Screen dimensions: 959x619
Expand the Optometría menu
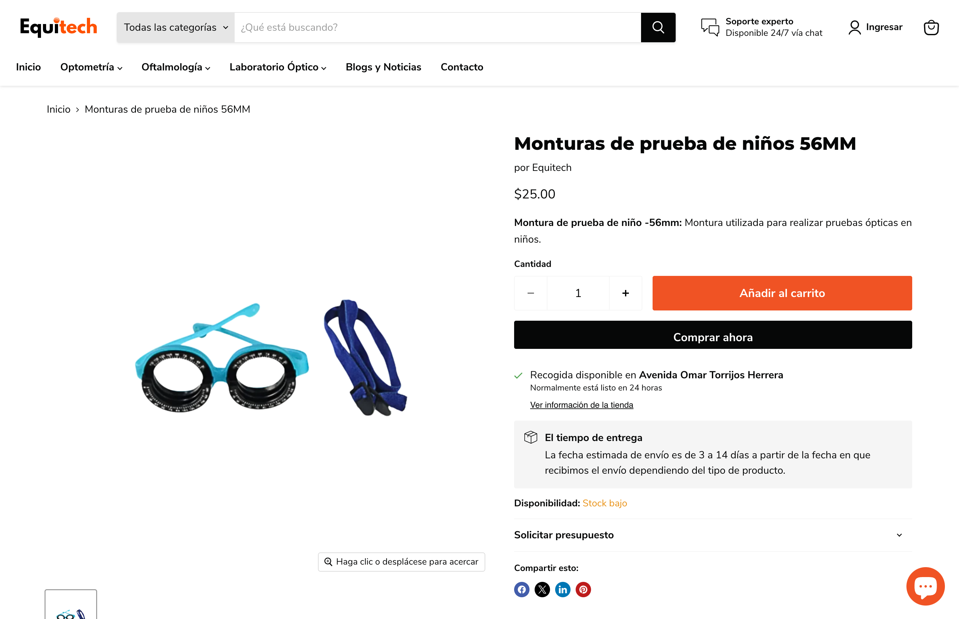91,67
